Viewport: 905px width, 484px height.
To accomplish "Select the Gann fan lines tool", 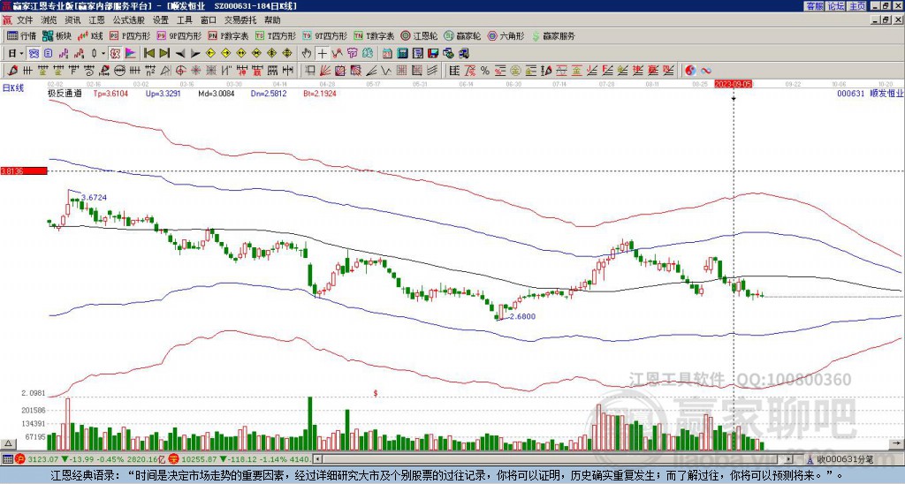I will point(325,71).
